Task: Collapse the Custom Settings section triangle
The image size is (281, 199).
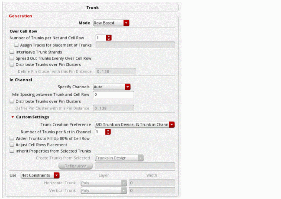Action: (x=12, y=117)
